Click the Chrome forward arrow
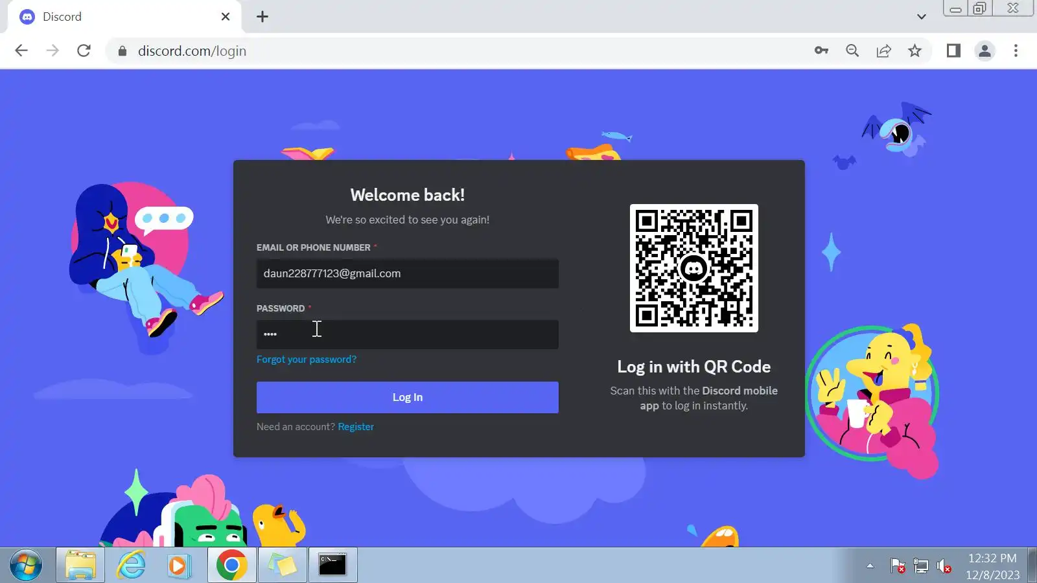Viewport: 1037px width, 583px height. [52, 51]
